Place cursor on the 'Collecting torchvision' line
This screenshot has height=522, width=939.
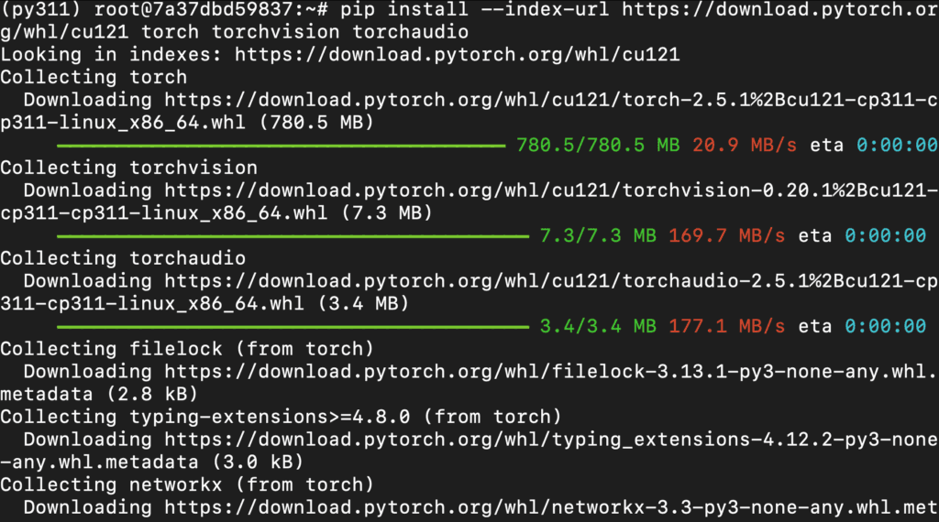(x=128, y=168)
